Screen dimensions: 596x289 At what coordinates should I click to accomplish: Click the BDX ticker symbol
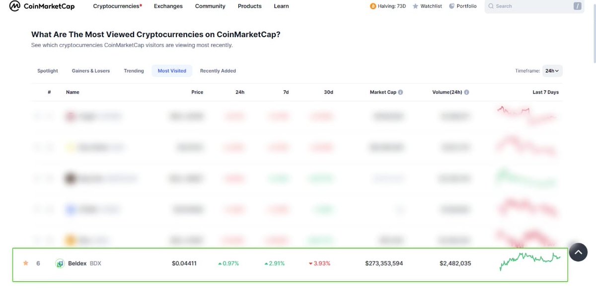coord(95,263)
